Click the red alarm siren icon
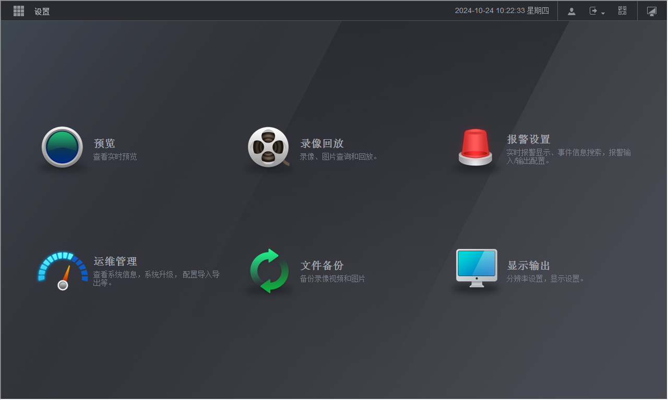Screen dimensions: 668x400 [475, 148]
